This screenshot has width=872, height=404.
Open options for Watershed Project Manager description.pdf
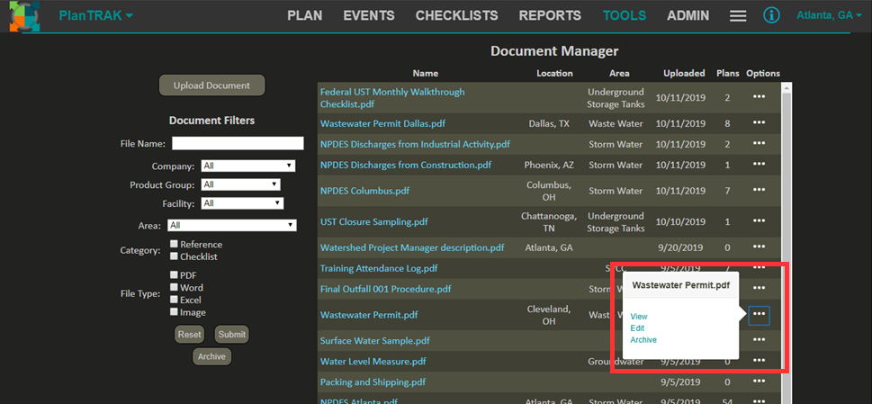(760, 247)
